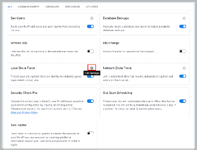This screenshot has height=150, width=197.
Task: Click the Local Brute Force heading
Action: point(23,68)
